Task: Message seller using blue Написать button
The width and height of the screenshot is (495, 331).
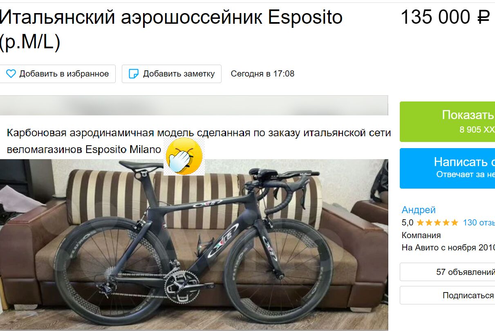Action: (x=447, y=168)
